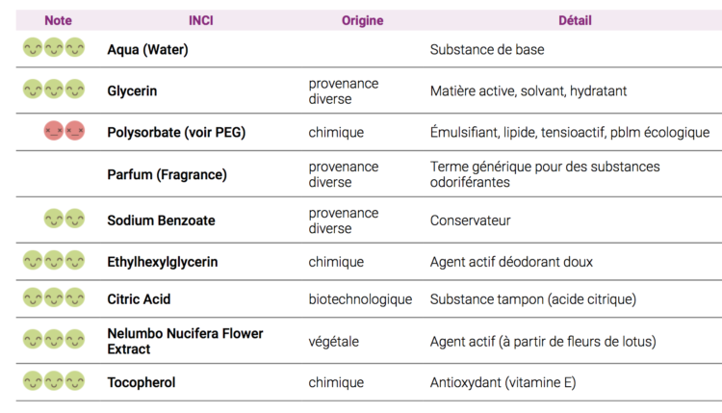This screenshot has height=413, width=722.
Task: Click the green smiley rating for Ethylhexylglycerin
Action: [54, 261]
